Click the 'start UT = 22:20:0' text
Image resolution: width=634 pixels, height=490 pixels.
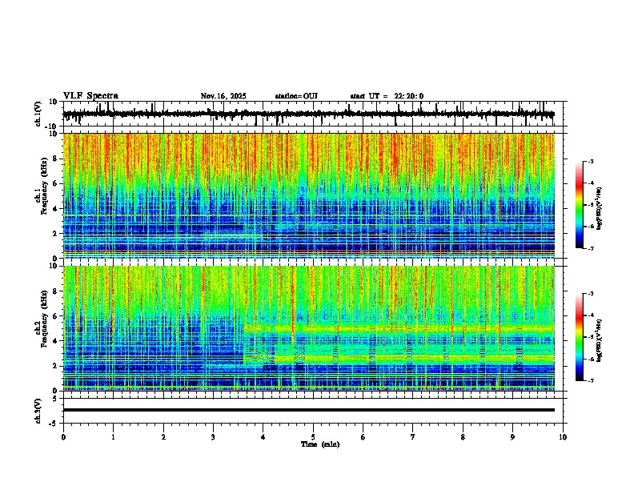387,96
